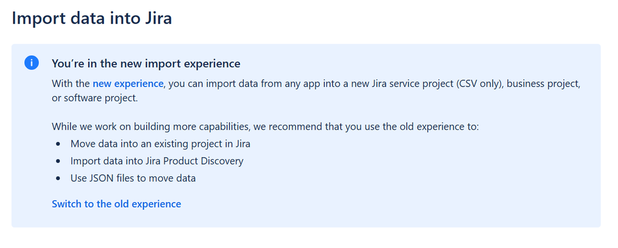This screenshot has height=248, width=618.
Task: Click "Import data into Jira Product Discovery" item
Action: (x=157, y=161)
